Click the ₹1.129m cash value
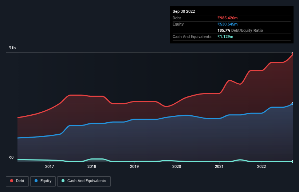This screenshot has height=192, width=299. click(225, 37)
